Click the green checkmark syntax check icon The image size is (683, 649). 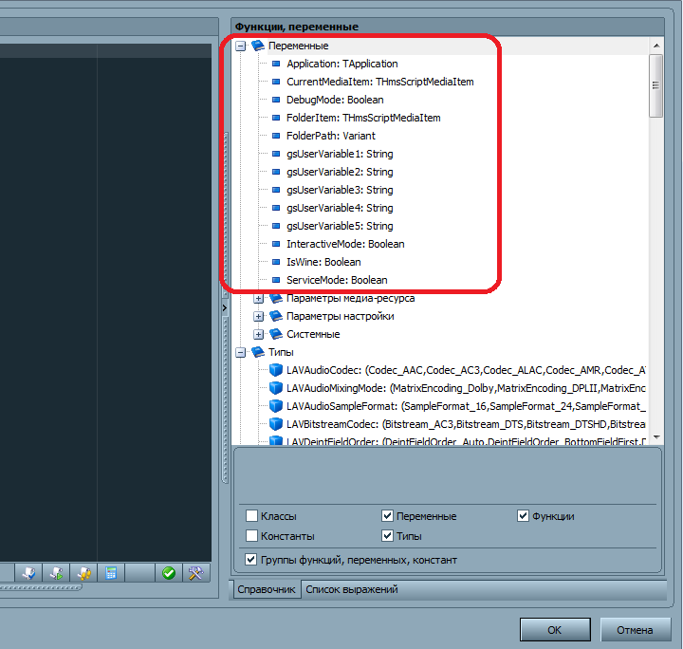click(168, 573)
